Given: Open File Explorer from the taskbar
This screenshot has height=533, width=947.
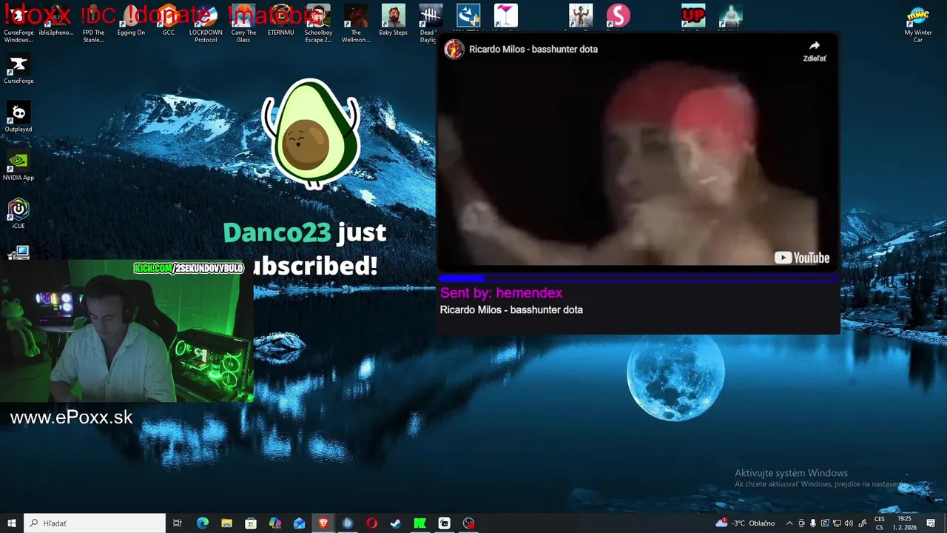Looking at the screenshot, I should 226,523.
